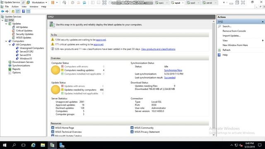This screenshot has height=149, width=265.
Task: Open the View menu
Action: pyautogui.click(x=24, y=7)
